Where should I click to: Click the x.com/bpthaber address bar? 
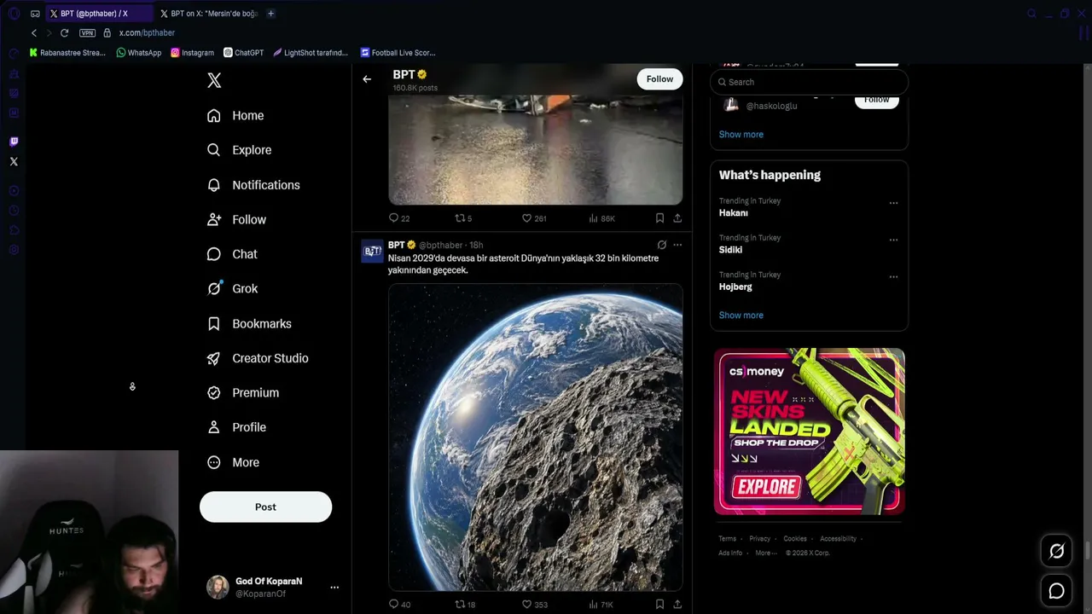pyautogui.click(x=147, y=33)
